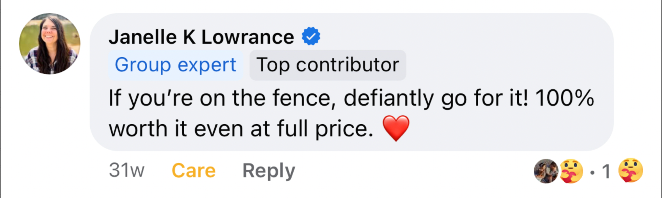Click Reply under Janelle's comment

click(x=269, y=171)
